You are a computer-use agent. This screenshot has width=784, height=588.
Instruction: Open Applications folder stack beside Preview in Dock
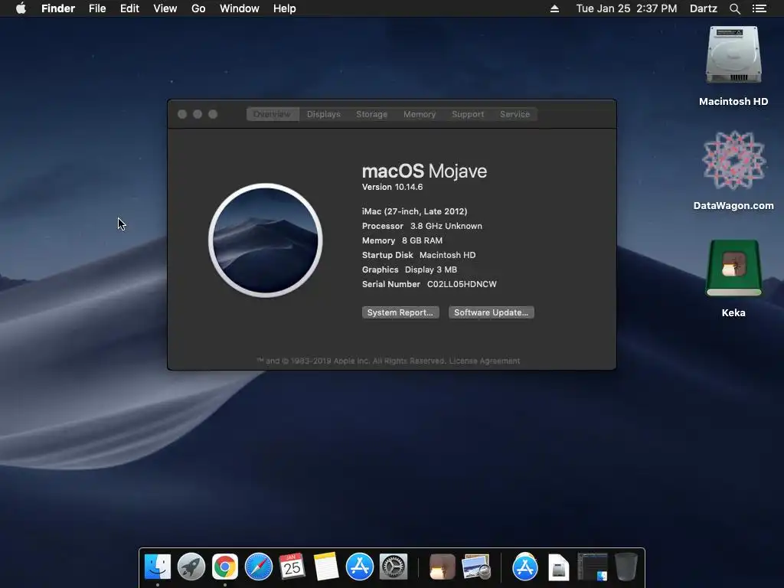(x=525, y=567)
